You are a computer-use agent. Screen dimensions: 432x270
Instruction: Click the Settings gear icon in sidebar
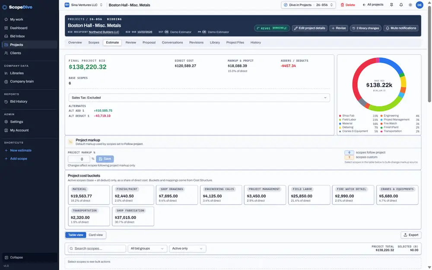coord(6,122)
